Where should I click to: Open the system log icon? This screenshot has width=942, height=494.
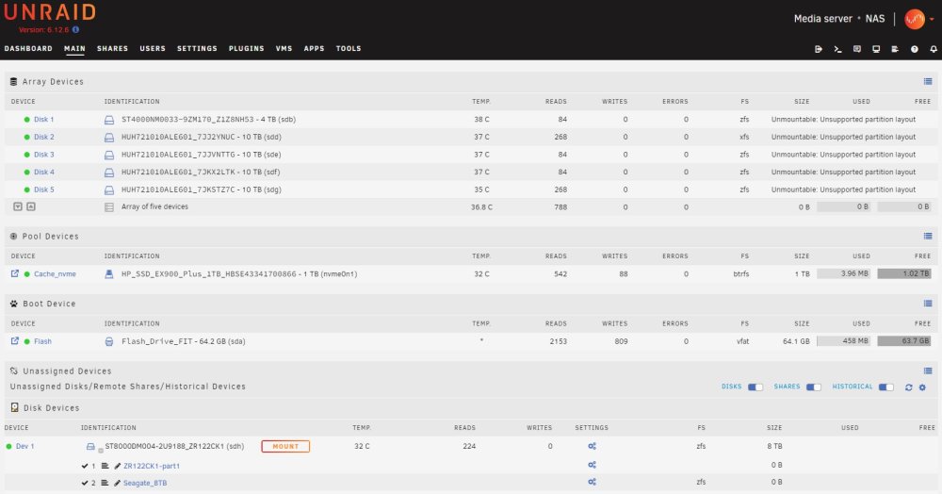coord(895,49)
